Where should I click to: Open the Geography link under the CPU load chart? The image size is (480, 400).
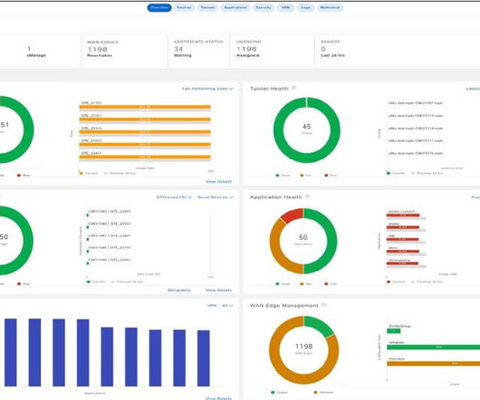point(179,290)
